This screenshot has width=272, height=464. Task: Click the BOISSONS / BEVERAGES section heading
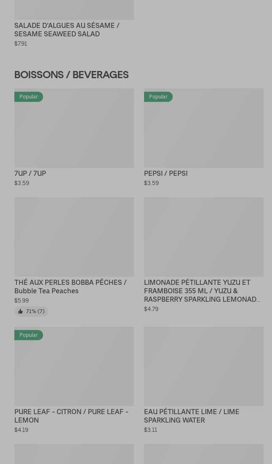[71, 75]
